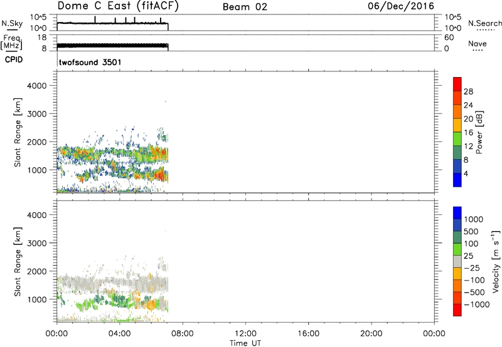Click the 'CPID' label
This screenshot has height=347, width=502.
[x=14, y=60]
